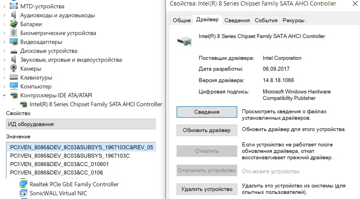Click the Biometric devices fingerprint icon

point(14,33)
